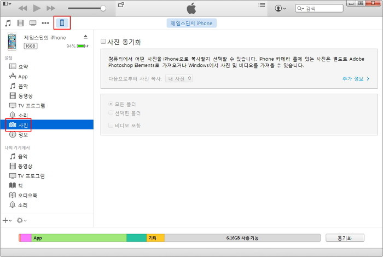This screenshot has height=257, width=383.
Task: Click the 동기화 sync button
Action: coord(345,238)
